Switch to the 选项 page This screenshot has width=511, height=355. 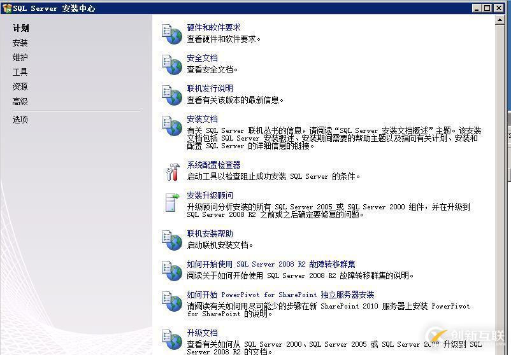20,120
